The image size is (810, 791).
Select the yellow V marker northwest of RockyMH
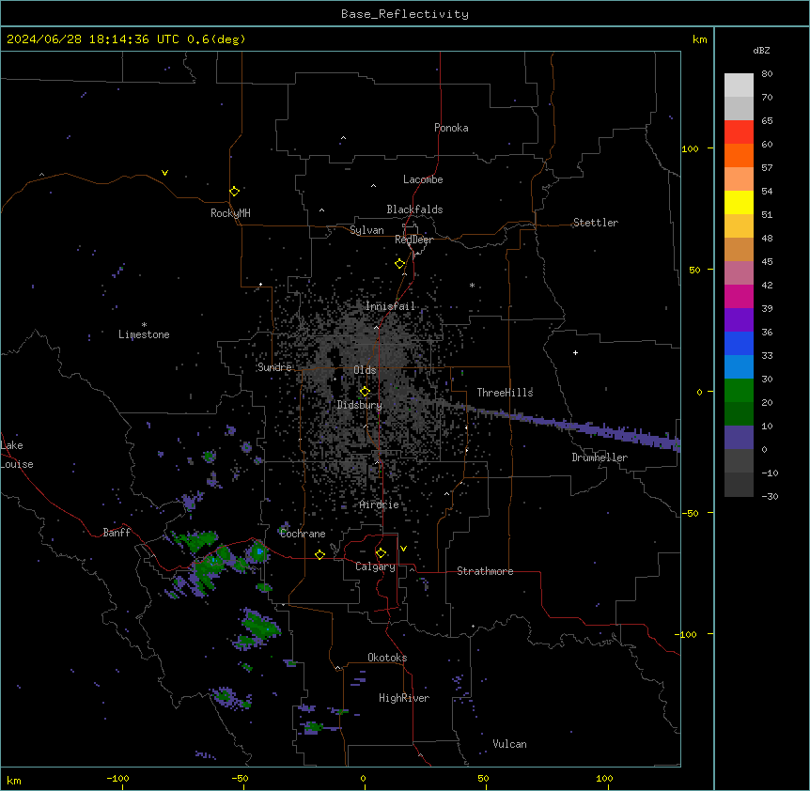point(164,173)
